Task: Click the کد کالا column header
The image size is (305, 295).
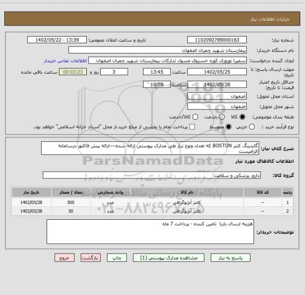Action: point(263,192)
